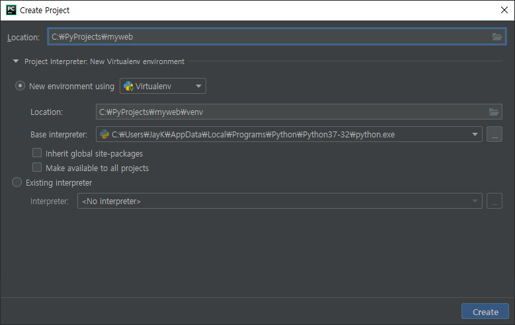Viewport: 515px width, 325px height.
Task: Browse folder for project Location field
Action: tap(496, 36)
